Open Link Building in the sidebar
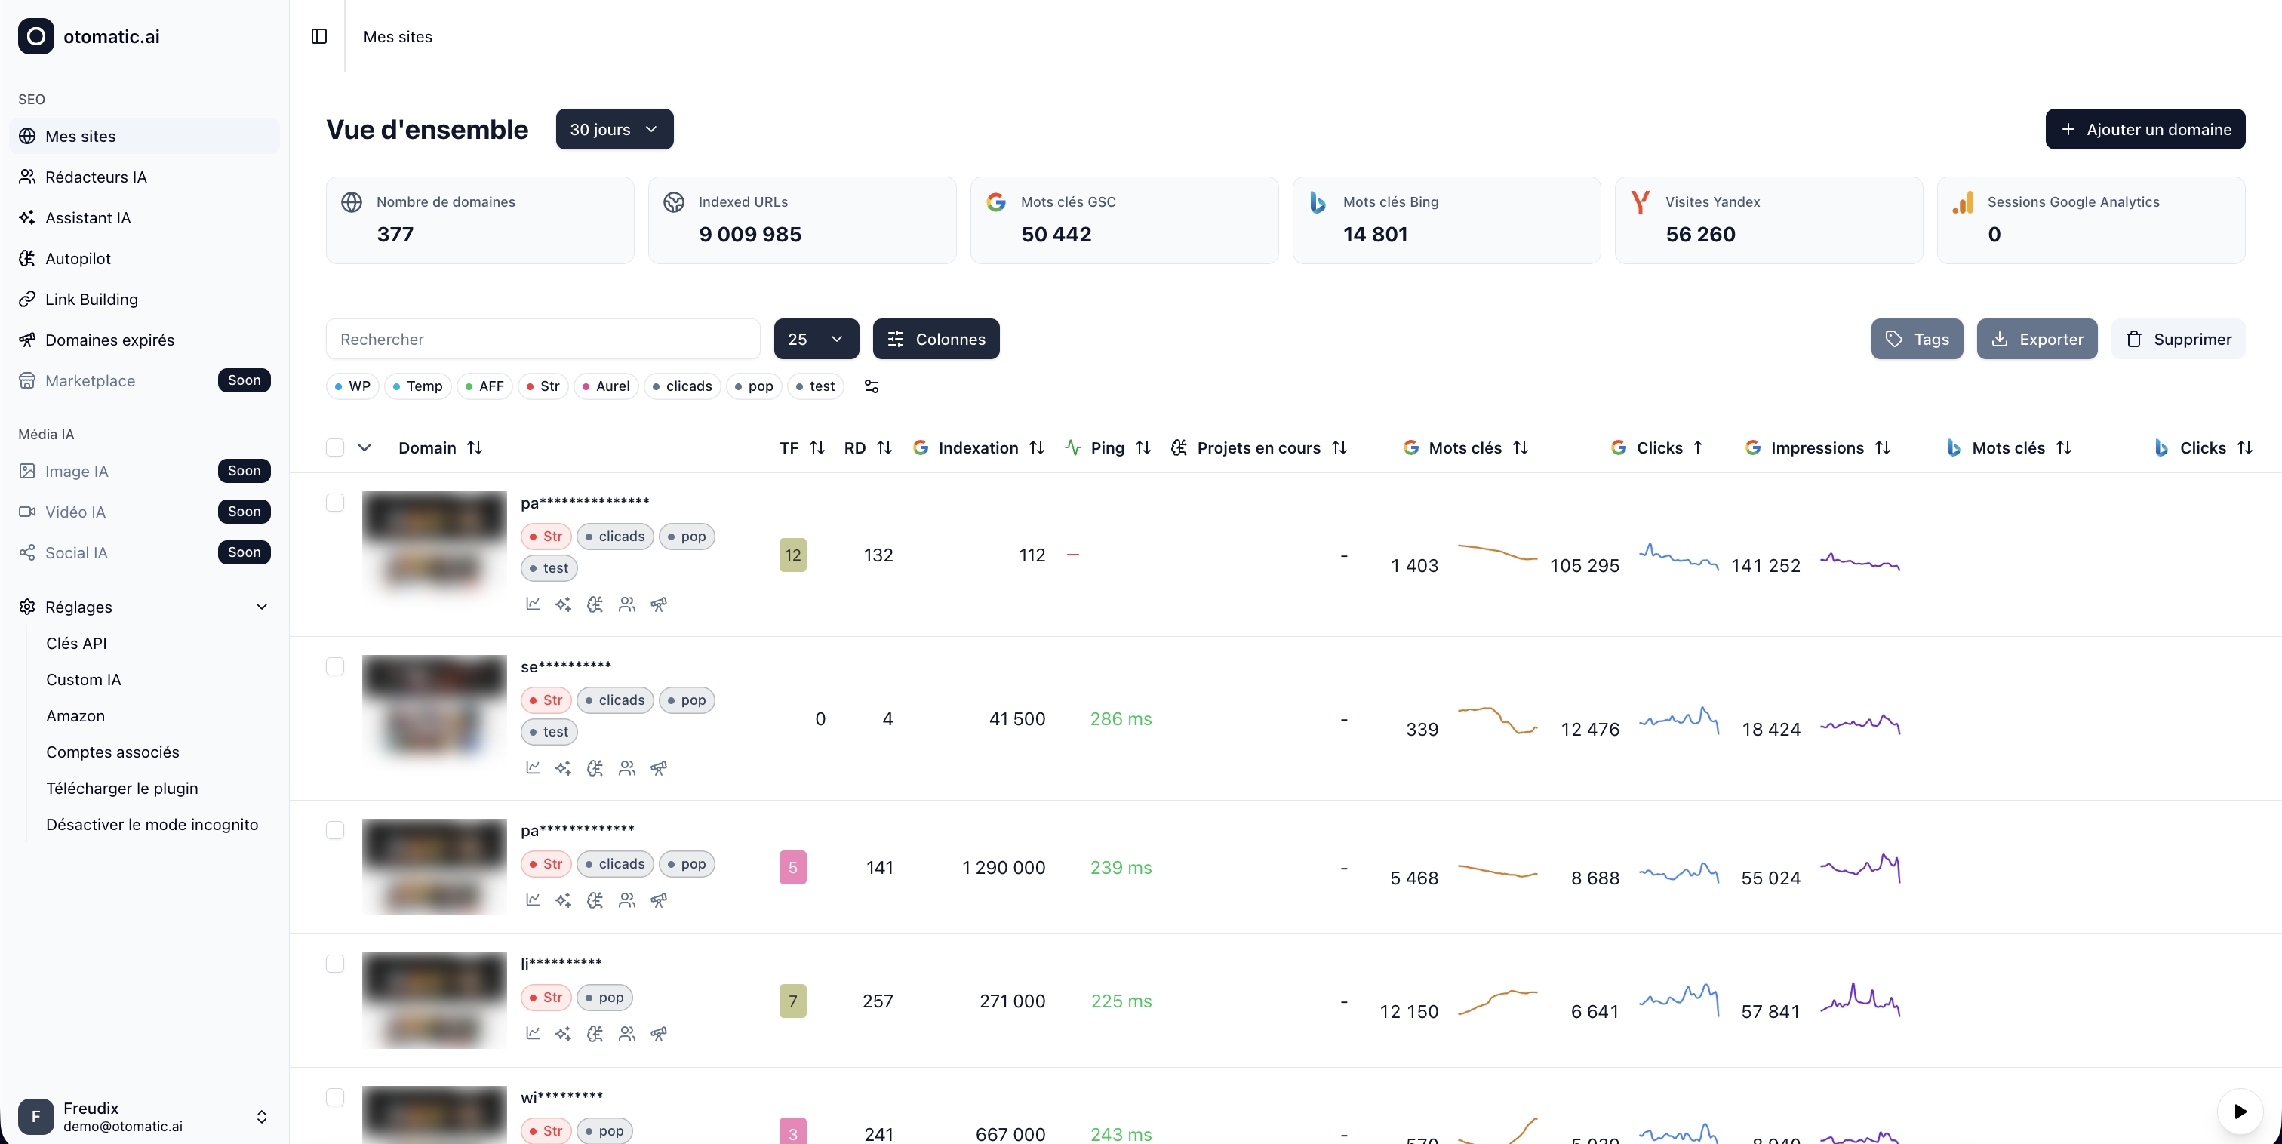Viewport: 2282px width, 1144px height. tap(91, 300)
